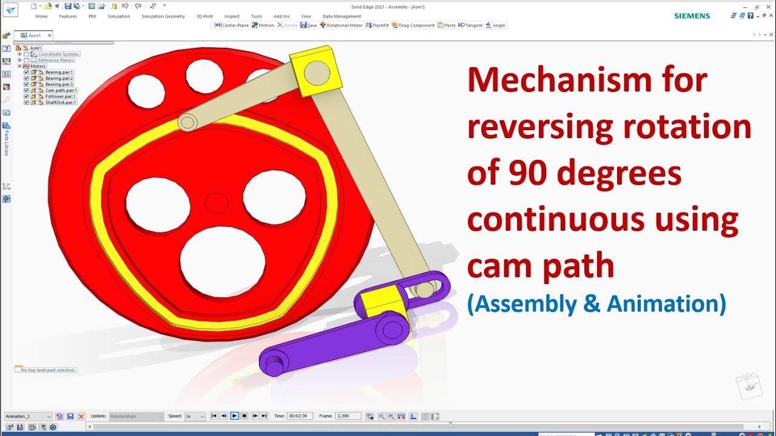Hide ShaftOut.par:1 via its checkbox
The height and width of the screenshot is (436, 776).
coord(27,102)
